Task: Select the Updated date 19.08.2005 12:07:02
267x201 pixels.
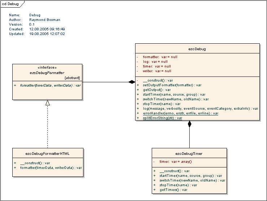Action: (47, 34)
